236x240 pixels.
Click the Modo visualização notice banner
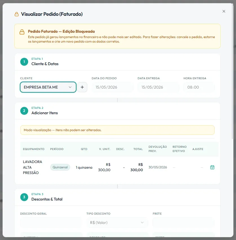117,130
